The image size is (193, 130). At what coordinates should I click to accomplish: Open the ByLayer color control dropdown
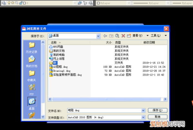(129, 3)
